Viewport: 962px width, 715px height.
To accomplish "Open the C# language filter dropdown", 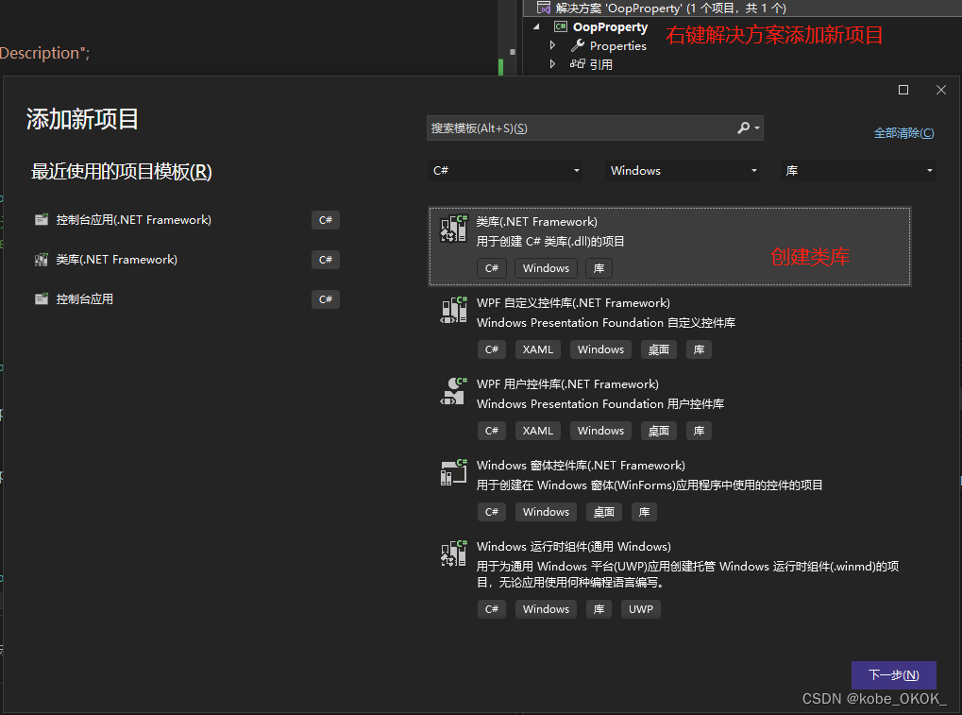I will 505,171.
